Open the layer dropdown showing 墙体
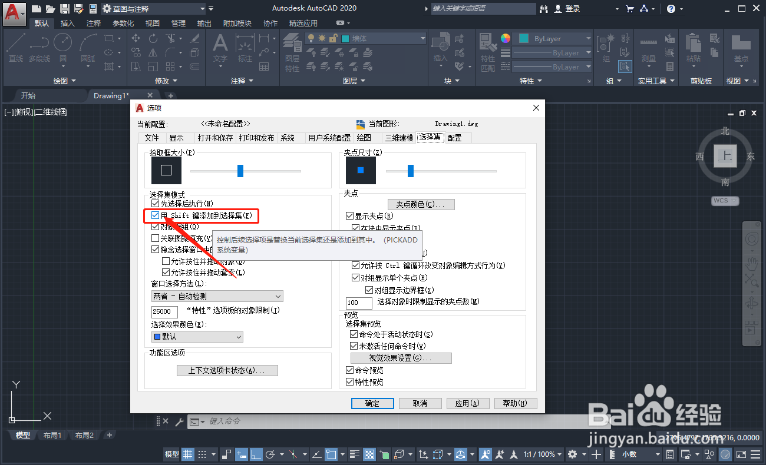 click(365, 38)
